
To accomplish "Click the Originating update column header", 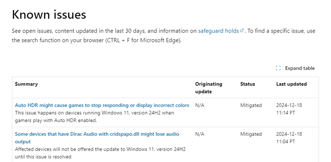I will [x=209, y=88].
